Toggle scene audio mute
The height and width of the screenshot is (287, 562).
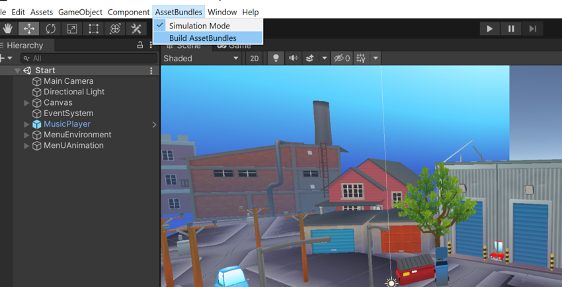point(293,58)
